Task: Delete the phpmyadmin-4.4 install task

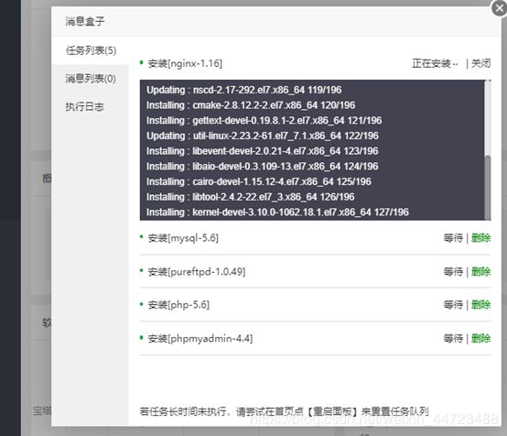Action: [480, 338]
